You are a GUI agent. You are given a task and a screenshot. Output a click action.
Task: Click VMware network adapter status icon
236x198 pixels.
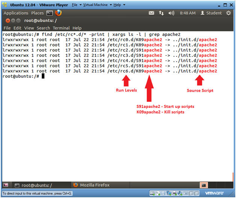click(x=169, y=193)
